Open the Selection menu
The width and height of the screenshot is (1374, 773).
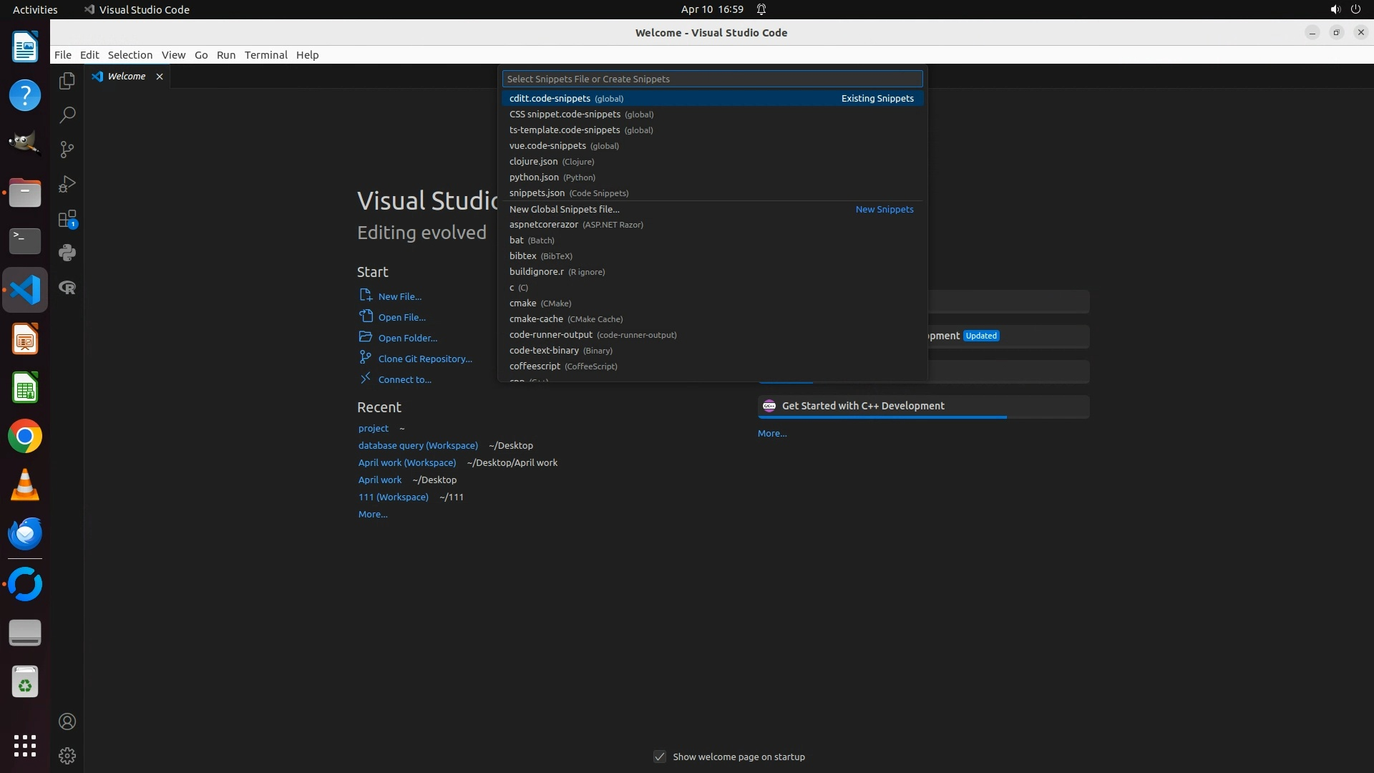(x=130, y=55)
